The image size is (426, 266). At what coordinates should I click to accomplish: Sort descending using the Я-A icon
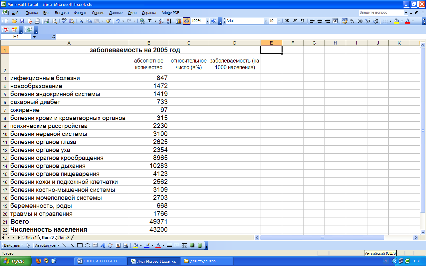tap(169, 21)
